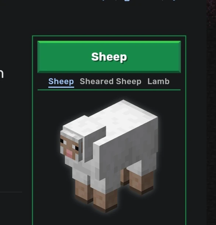Viewport: 216px width, 225px height.
Task: Click the green divider line under tabs
Action: [109, 90]
